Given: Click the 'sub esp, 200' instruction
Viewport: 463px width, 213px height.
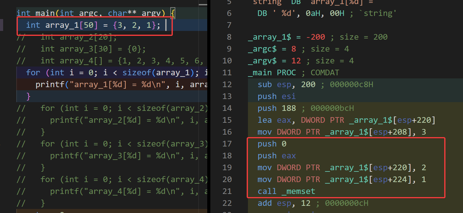Looking at the screenshot, I should click(286, 85).
